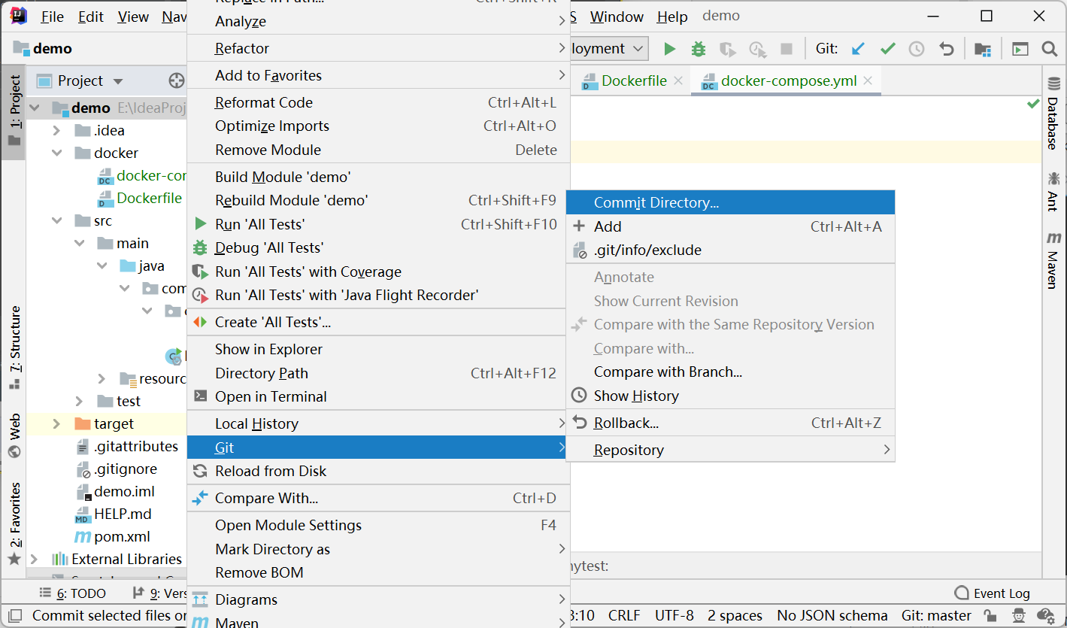Collapse the main folder
Image resolution: width=1067 pixels, height=628 pixels.
pyautogui.click(x=79, y=243)
